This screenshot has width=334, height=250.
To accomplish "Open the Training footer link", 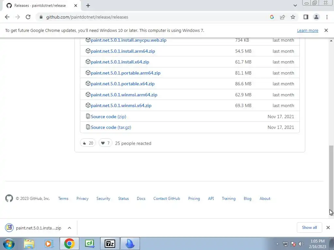I will tap(229, 199).
